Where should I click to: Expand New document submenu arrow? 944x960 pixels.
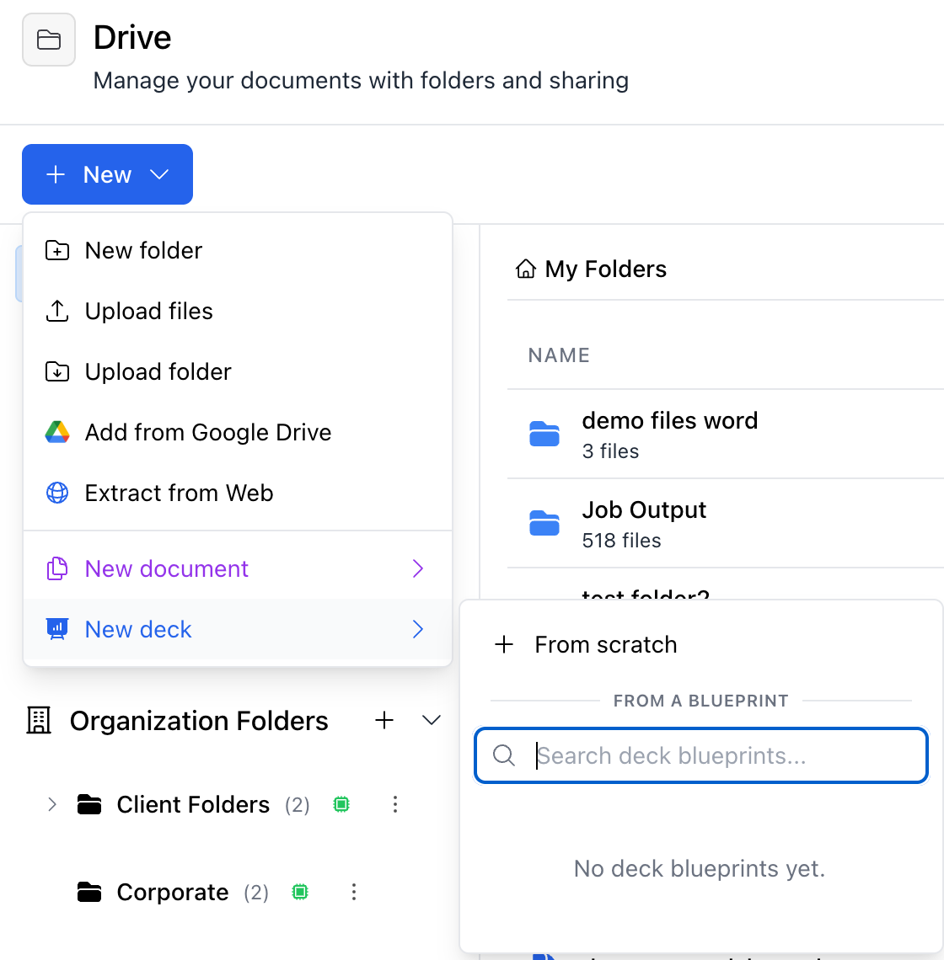pos(418,568)
